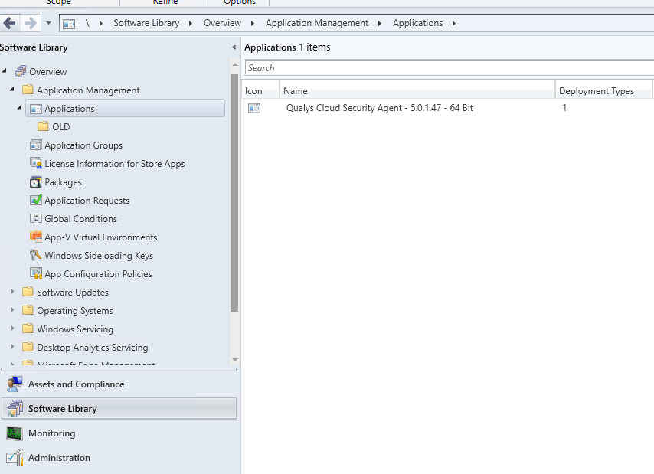Open the Monitoring workspace

tap(51, 433)
